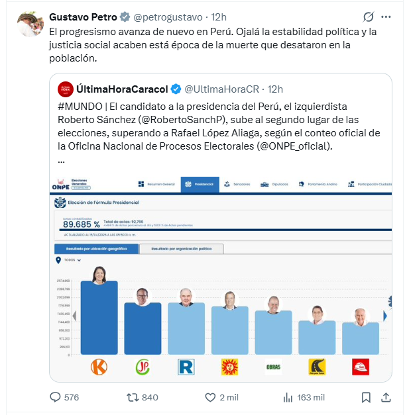The width and height of the screenshot is (407, 415).
Task: Click the @petrogustavo handle
Action: [x=150, y=17]
